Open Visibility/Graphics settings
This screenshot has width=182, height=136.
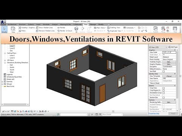(27, 28)
